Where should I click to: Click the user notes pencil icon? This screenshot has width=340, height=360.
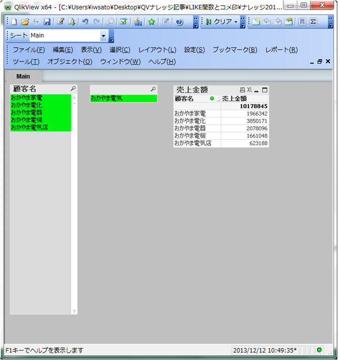click(x=166, y=22)
